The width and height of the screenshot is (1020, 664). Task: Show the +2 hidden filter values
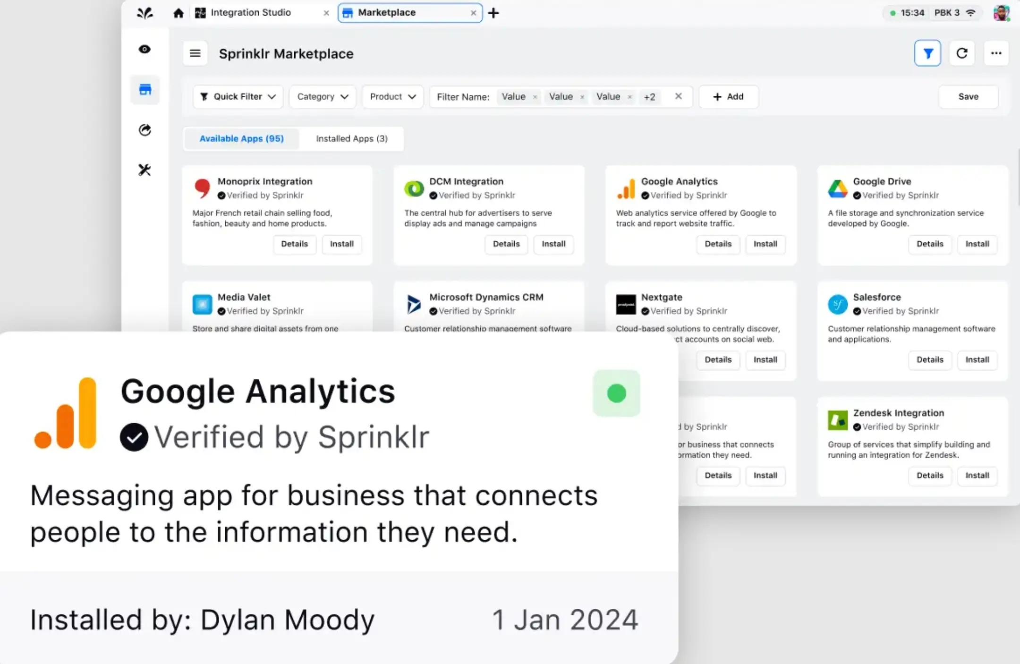pos(650,97)
